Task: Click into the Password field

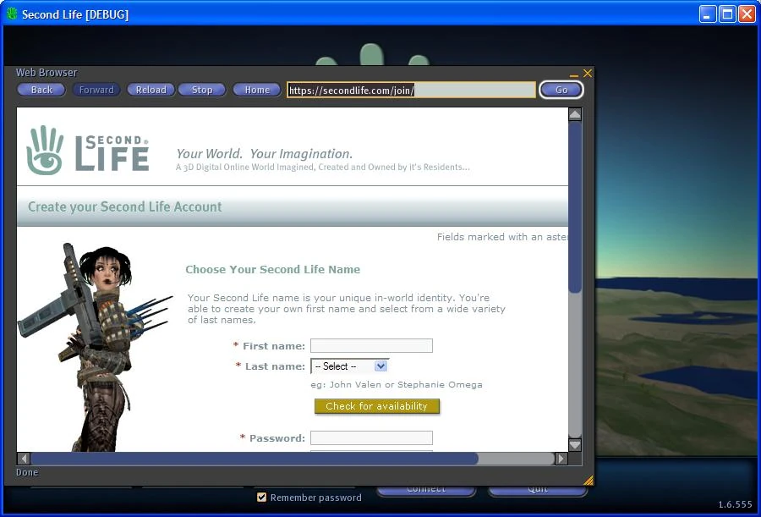Action: tap(371, 437)
